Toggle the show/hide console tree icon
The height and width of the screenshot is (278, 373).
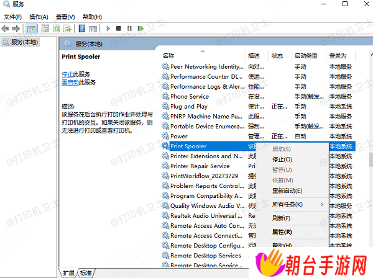coord(31,29)
